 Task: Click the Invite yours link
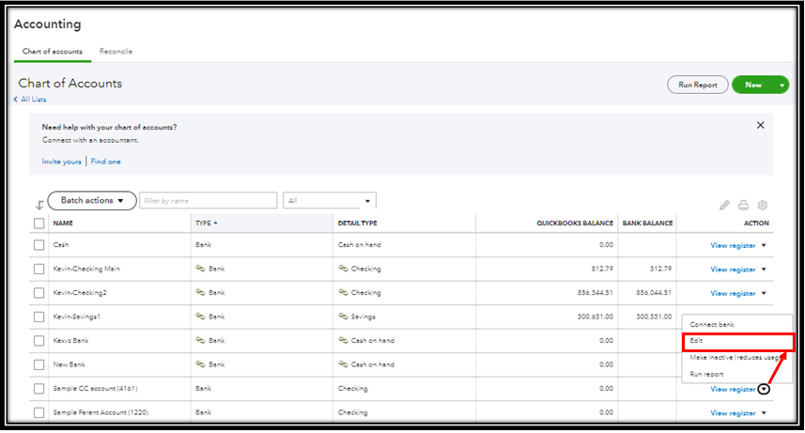pyautogui.click(x=62, y=162)
